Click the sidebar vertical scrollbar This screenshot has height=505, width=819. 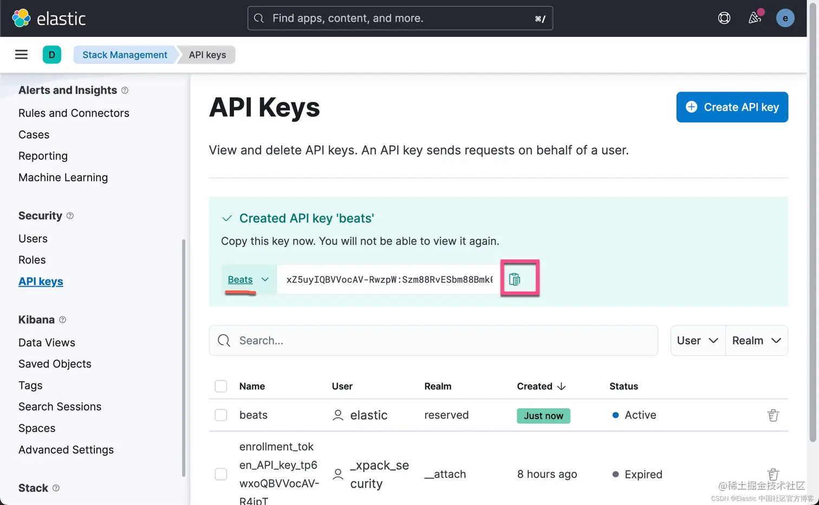tap(184, 358)
